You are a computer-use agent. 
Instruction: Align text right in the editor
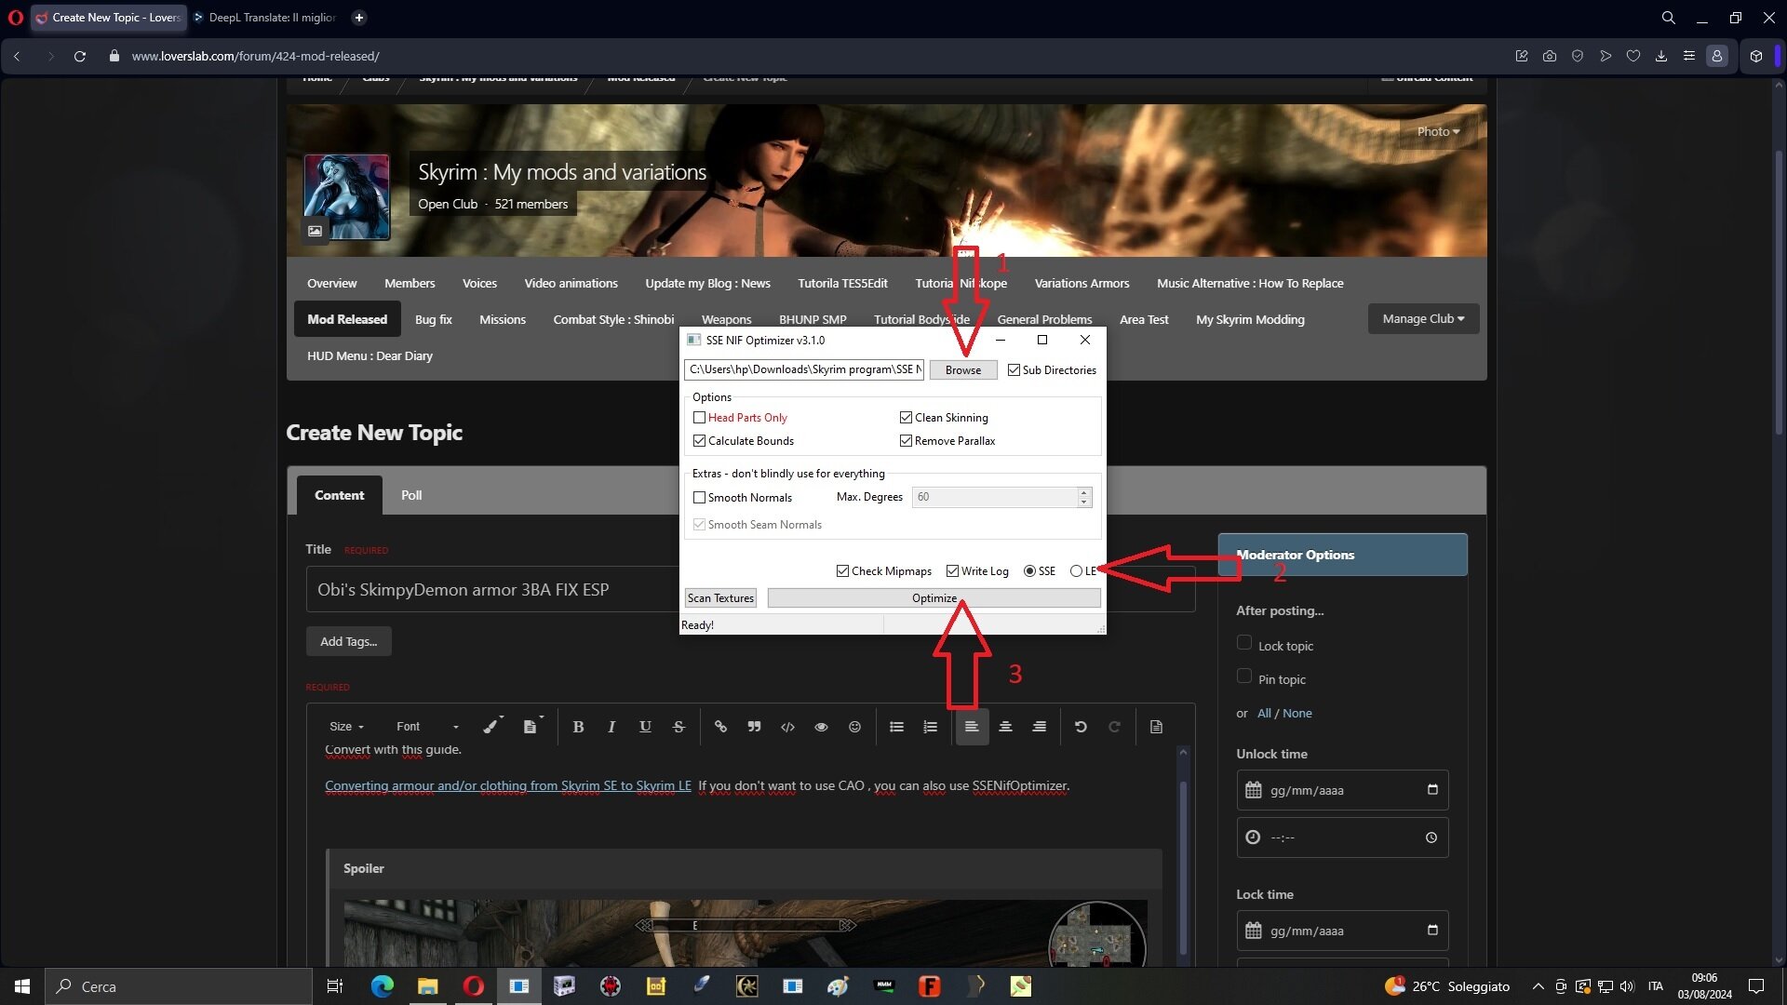(1039, 727)
